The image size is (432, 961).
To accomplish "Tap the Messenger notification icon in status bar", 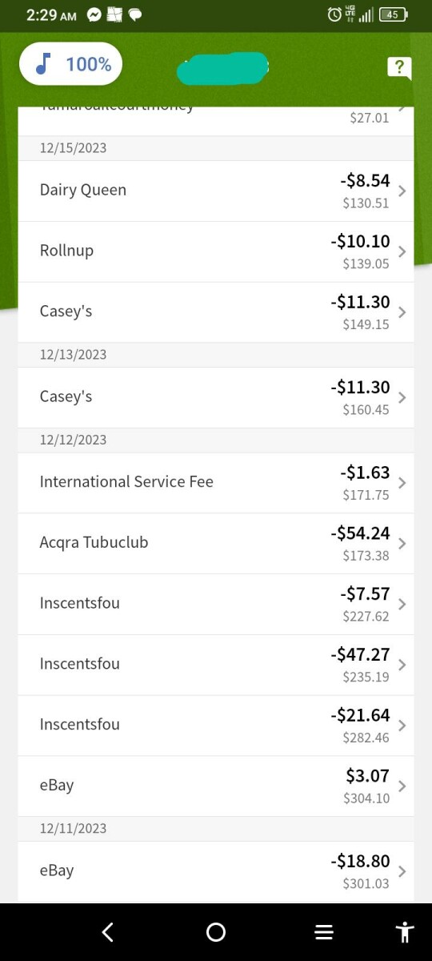I will click(x=94, y=14).
